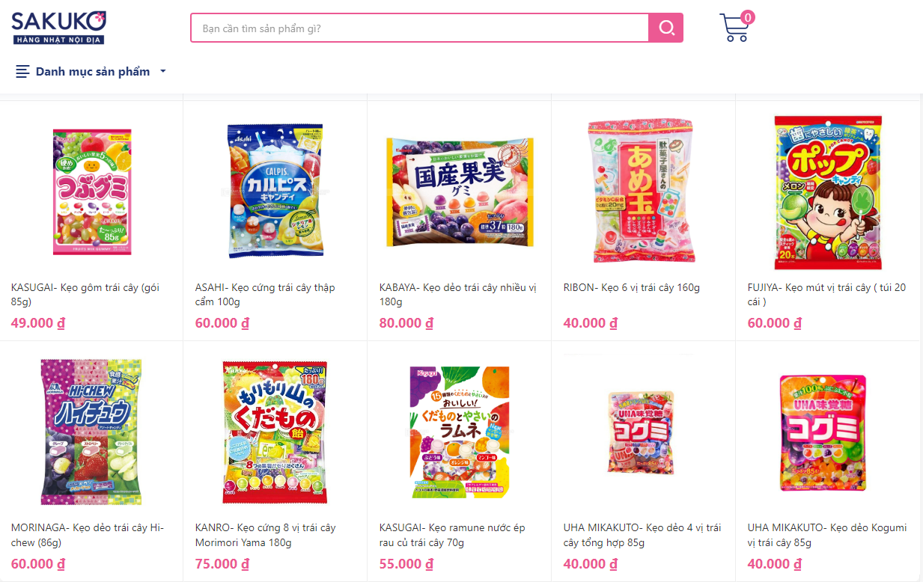Open the MORINAGA Hi-Chew product image
Image resolution: width=923 pixels, height=582 pixels.
point(92,432)
